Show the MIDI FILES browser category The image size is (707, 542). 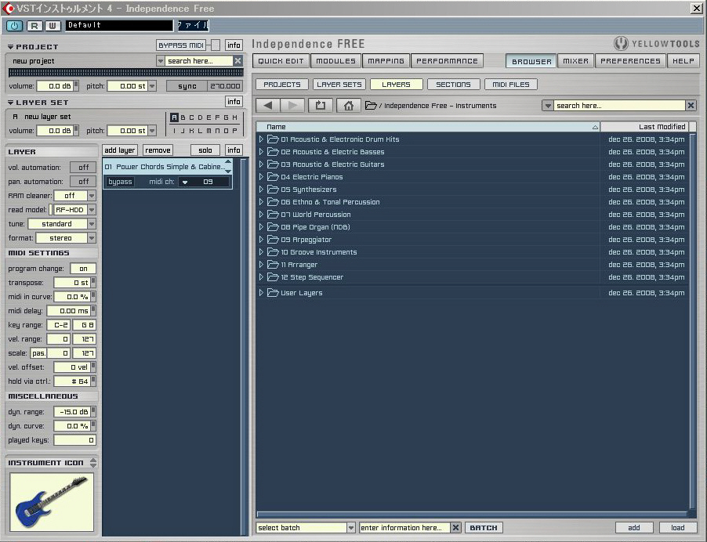coord(510,85)
